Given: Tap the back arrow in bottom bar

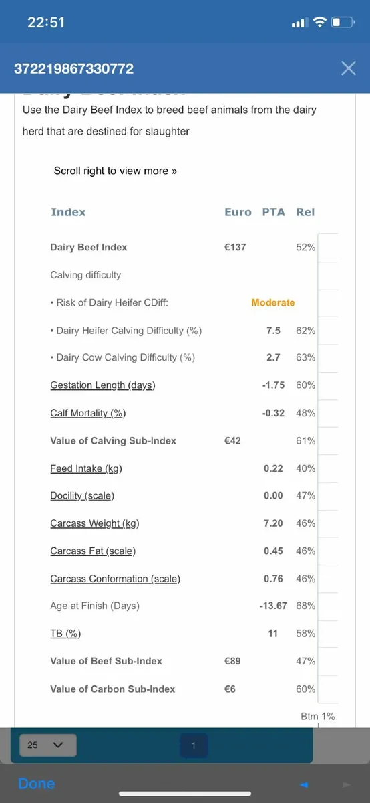Looking at the screenshot, I should 304,784.
